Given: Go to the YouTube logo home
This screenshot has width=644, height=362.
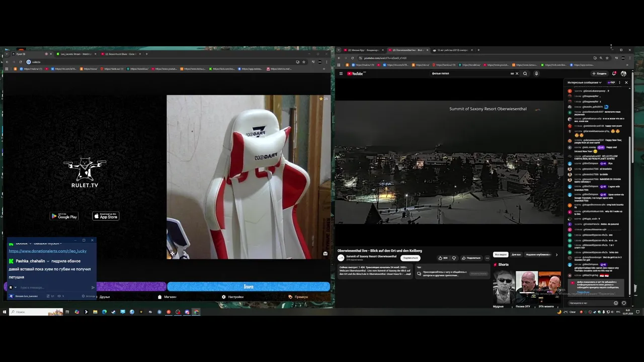Looking at the screenshot, I should (356, 73).
